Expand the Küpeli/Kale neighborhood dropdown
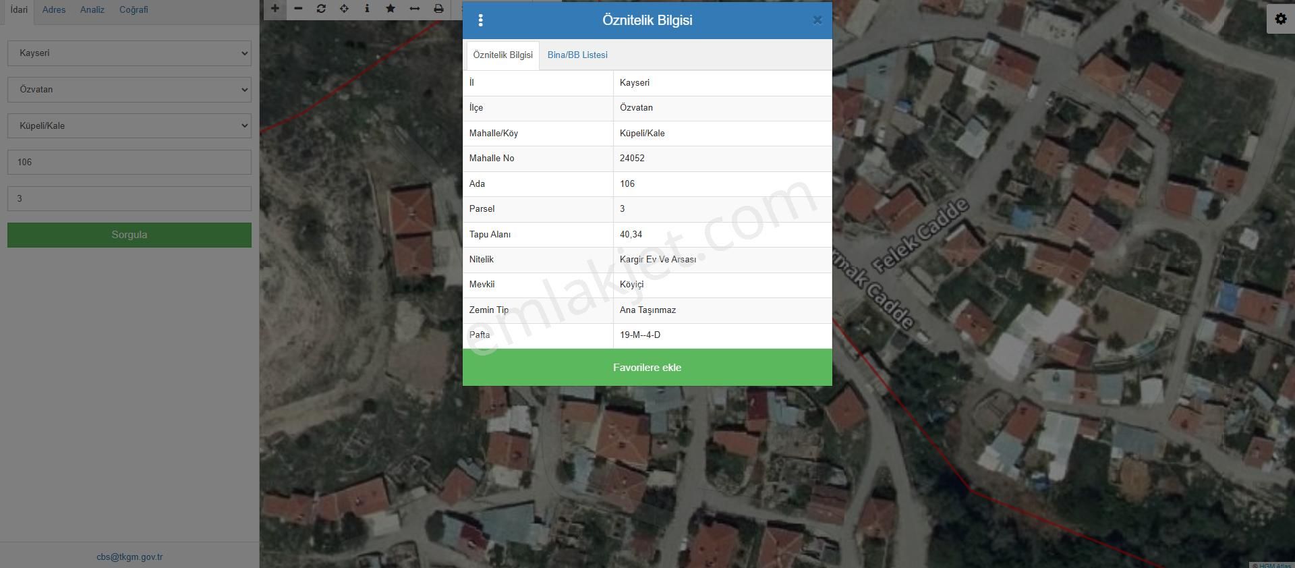The image size is (1295, 568). point(129,126)
